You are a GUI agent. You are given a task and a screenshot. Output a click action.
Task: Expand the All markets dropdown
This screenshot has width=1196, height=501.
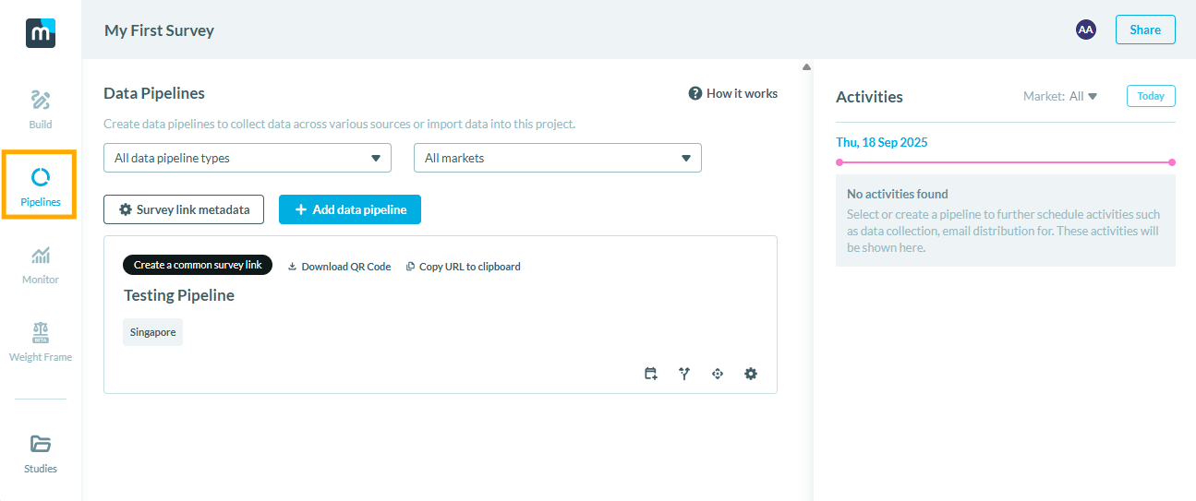point(558,158)
